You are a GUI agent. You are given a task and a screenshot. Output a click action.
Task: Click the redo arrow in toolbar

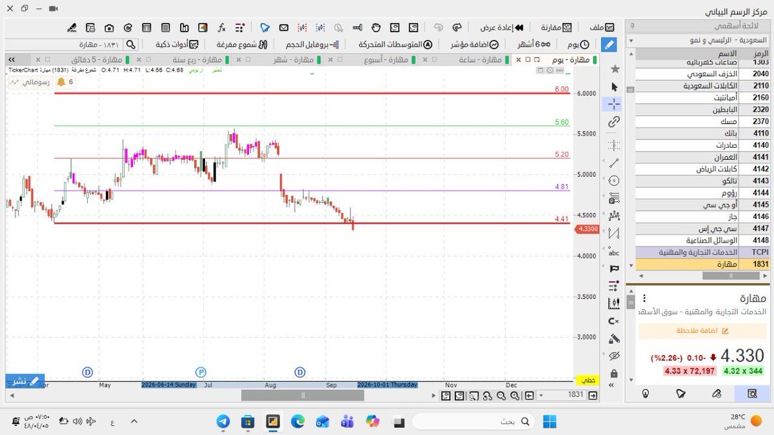(457, 28)
